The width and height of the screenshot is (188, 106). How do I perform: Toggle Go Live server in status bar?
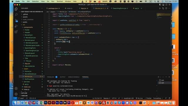pos(139,98)
